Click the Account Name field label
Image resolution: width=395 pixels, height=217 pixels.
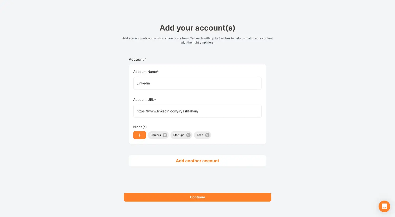[x=145, y=72]
